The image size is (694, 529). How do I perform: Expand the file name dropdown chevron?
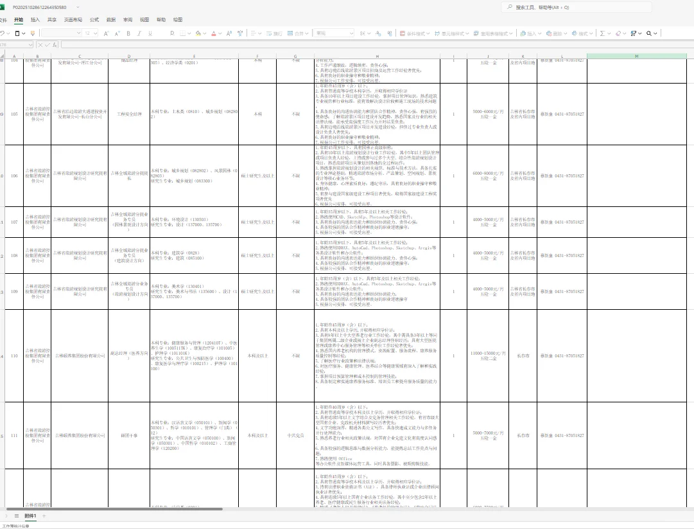[x=78, y=7]
